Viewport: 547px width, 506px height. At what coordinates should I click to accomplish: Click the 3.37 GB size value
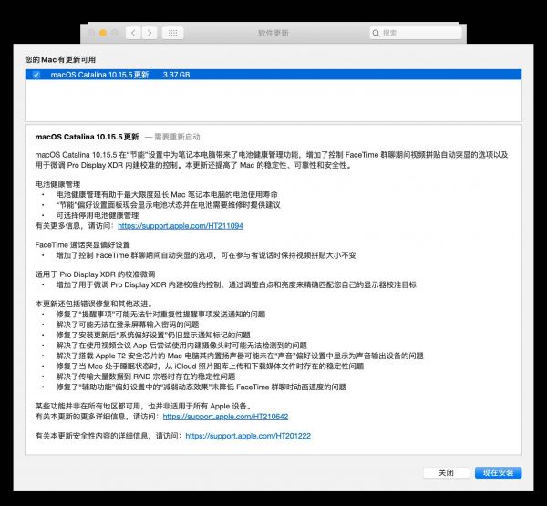pos(176,75)
